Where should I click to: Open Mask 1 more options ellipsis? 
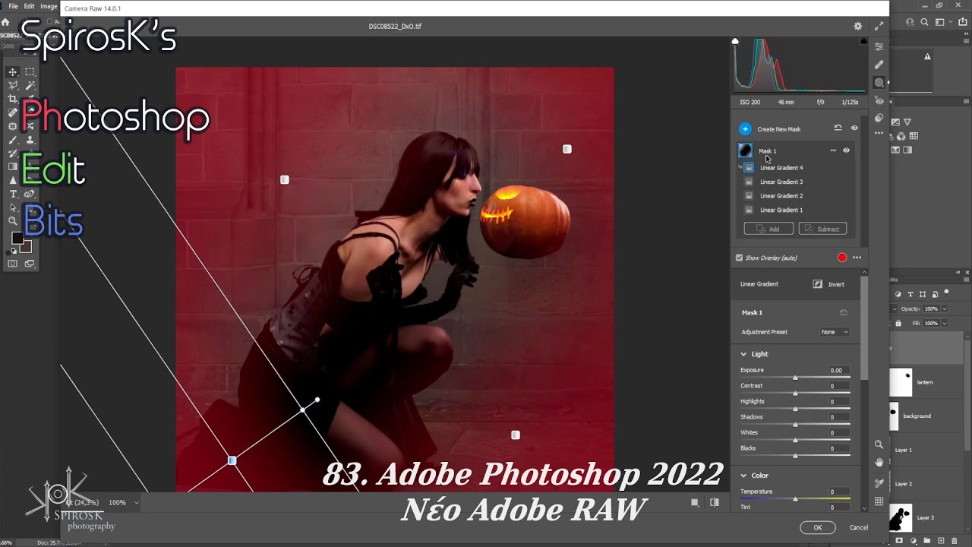[833, 150]
